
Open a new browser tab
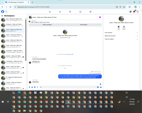[32, 2]
